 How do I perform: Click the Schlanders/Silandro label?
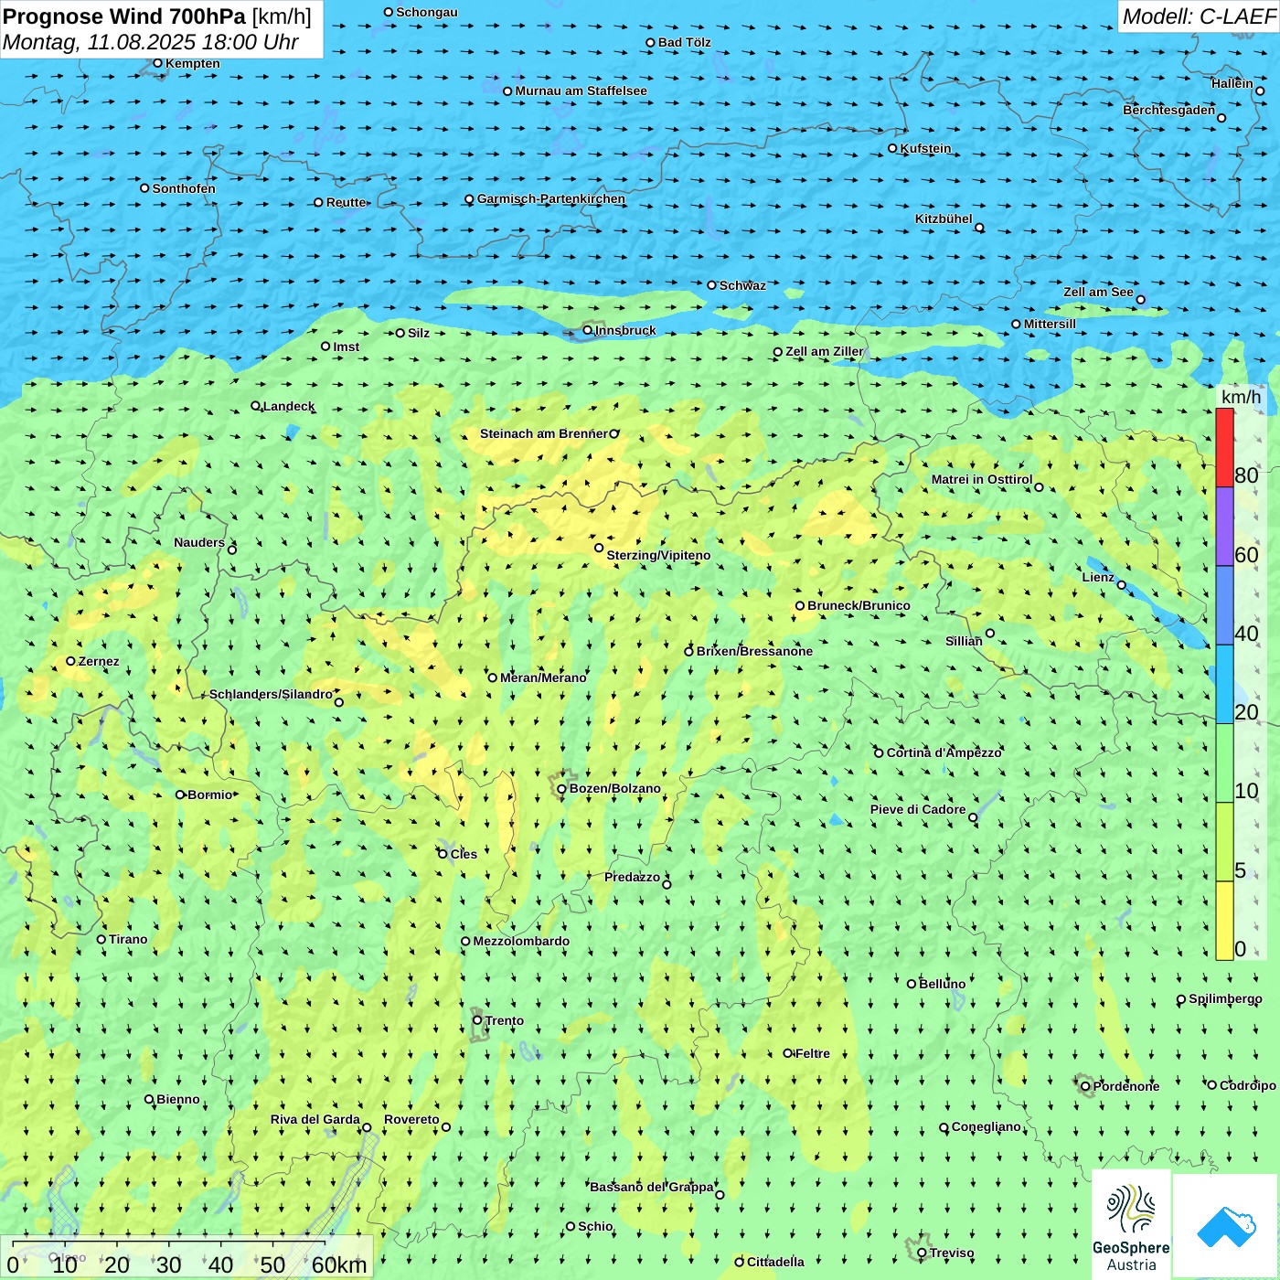[271, 694]
